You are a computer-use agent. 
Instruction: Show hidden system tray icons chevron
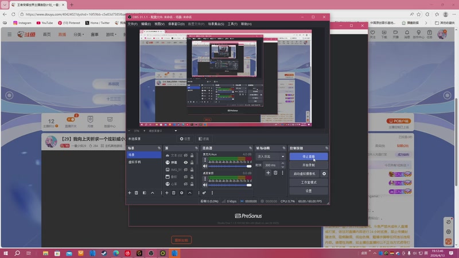click(375, 253)
